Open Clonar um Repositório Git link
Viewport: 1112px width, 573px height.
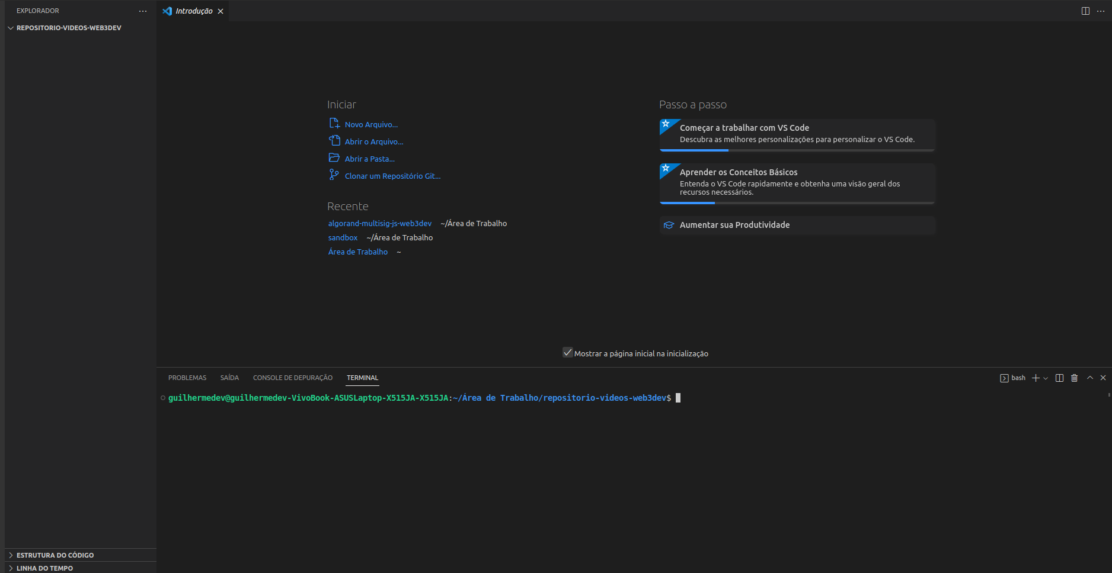(x=392, y=175)
